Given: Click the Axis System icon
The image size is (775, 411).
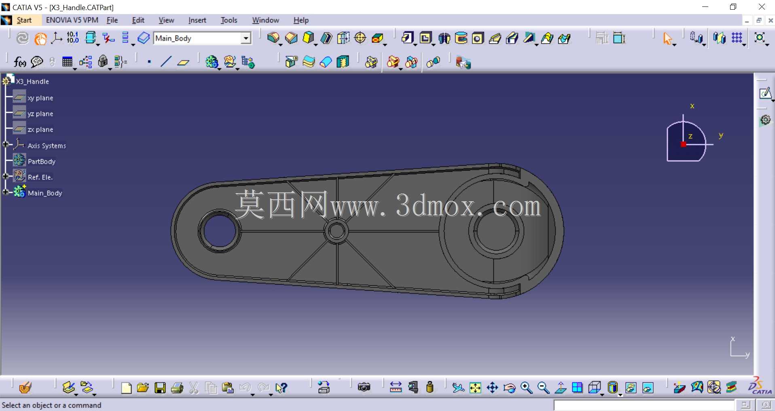Looking at the screenshot, I should (x=56, y=38).
